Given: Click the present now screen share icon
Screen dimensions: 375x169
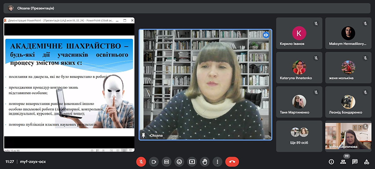Looking at the screenshot, I should [192, 162].
